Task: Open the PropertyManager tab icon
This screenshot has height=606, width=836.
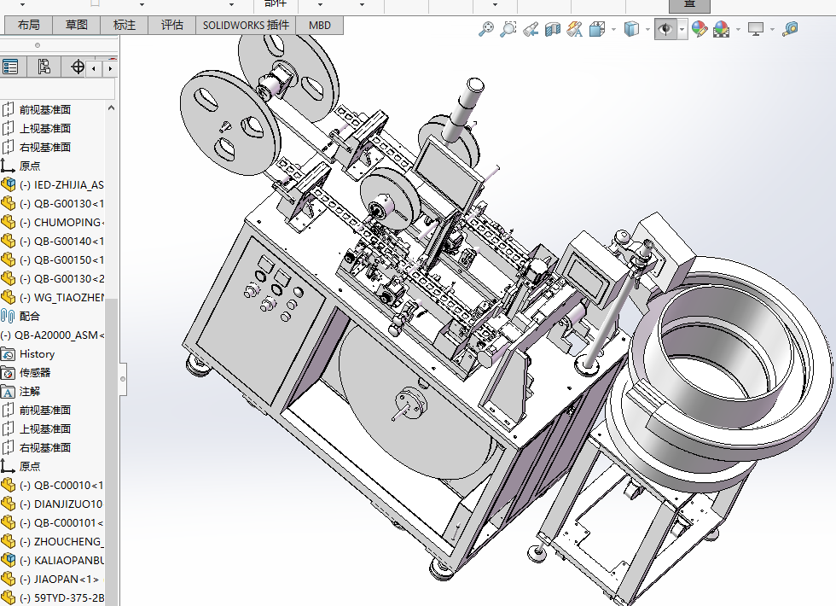Action: [10, 67]
